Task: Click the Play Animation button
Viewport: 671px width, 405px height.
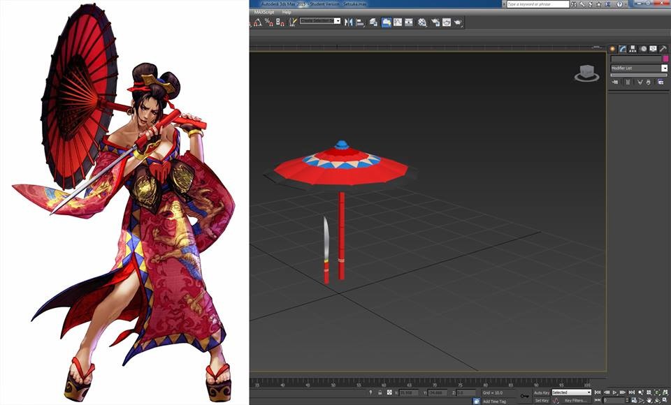Action: click(x=616, y=391)
